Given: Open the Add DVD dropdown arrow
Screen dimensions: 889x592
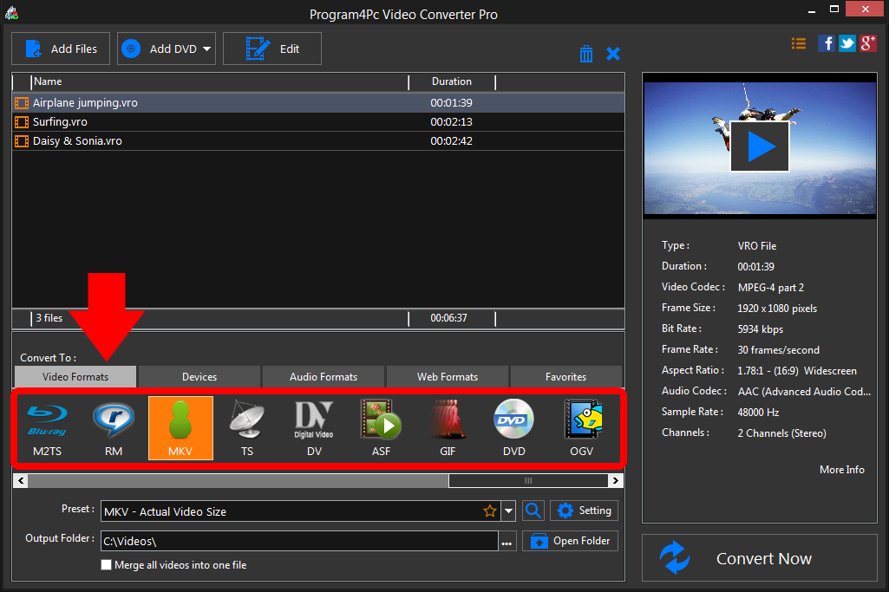Looking at the screenshot, I should [207, 49].
